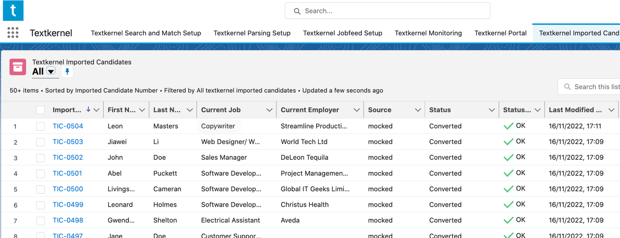Switch to Textkernel Jobfeed Setup tab
Viewport: 620px width, 238px height.
[343, 33]
